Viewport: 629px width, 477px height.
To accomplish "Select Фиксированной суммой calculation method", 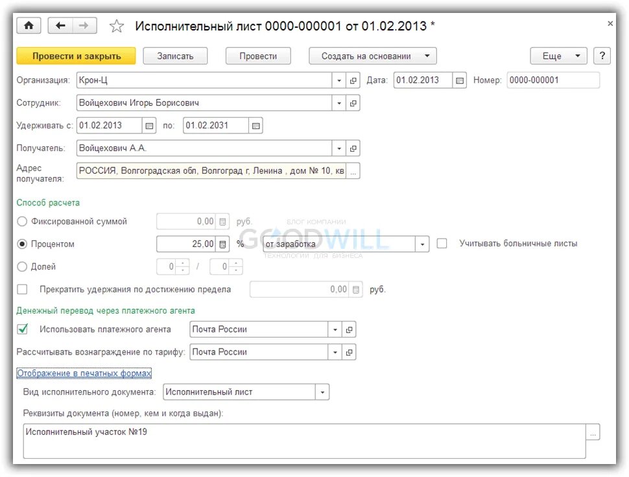I will [22, 221].
